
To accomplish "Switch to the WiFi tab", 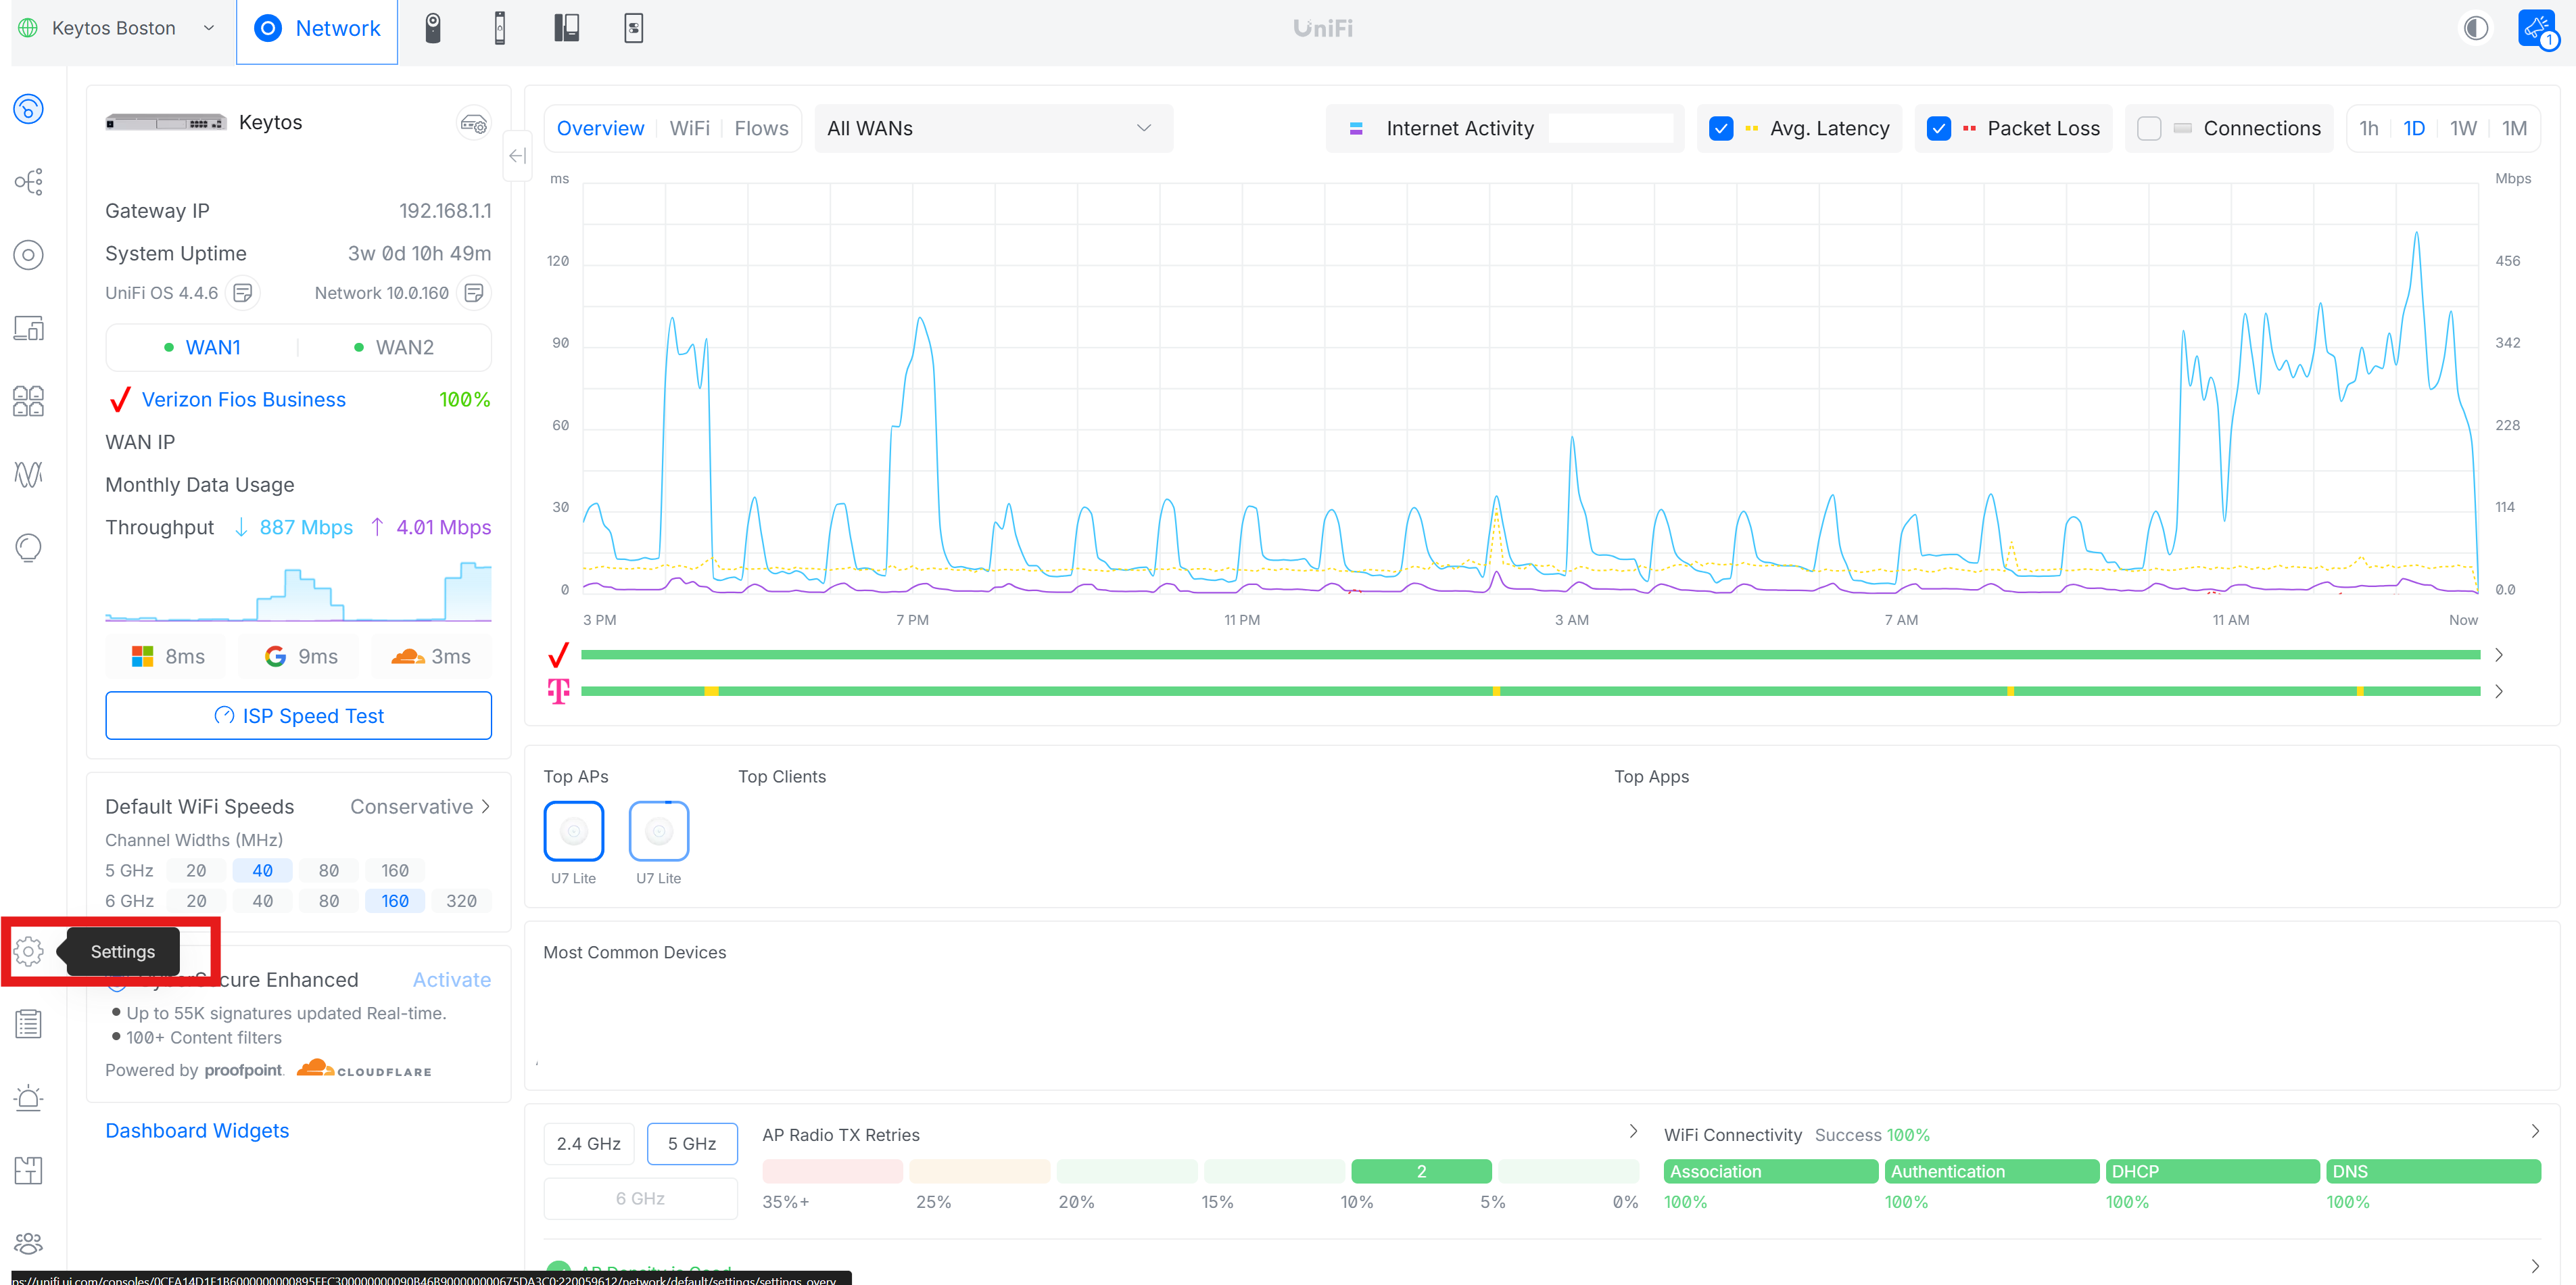I will tap(689, 128).
